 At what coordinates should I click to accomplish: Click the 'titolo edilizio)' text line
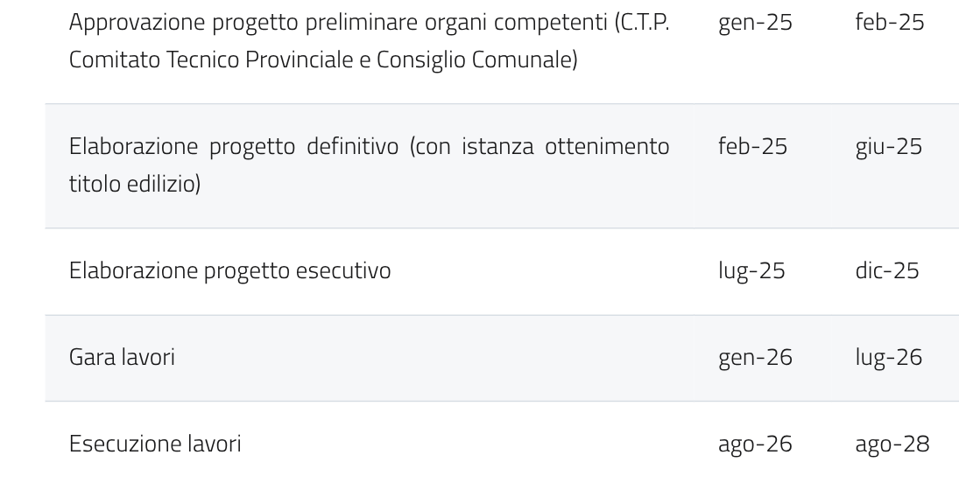tap(135, 184)
